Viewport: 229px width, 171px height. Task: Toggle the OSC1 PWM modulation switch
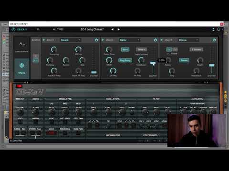[78, 122]
